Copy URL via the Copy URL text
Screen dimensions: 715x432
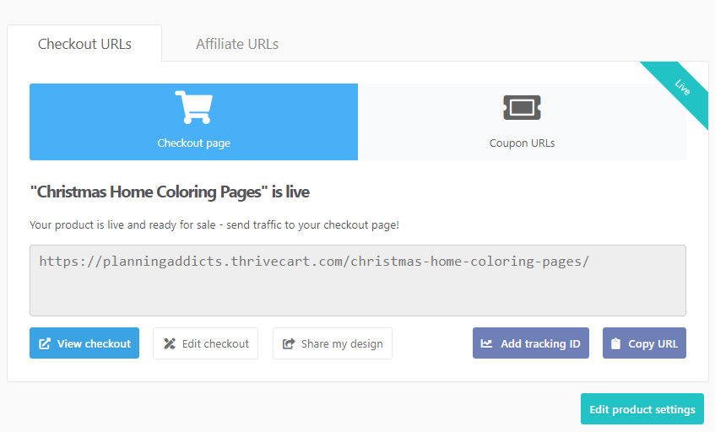(x=653, y=344)
